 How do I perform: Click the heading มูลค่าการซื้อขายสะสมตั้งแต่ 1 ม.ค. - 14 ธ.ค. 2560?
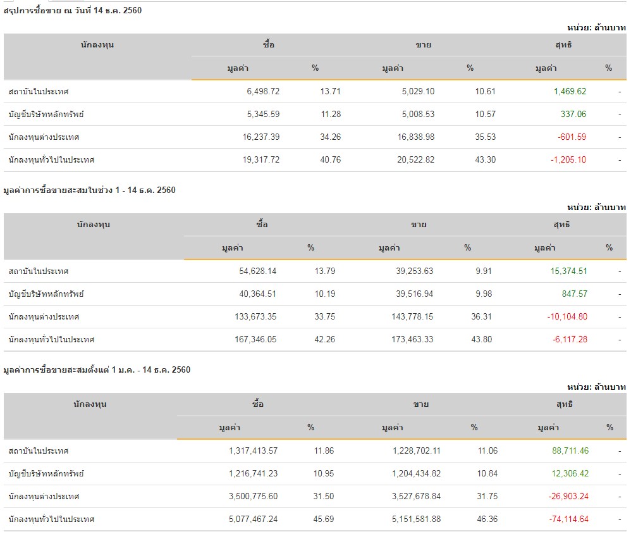coord(97,369)
